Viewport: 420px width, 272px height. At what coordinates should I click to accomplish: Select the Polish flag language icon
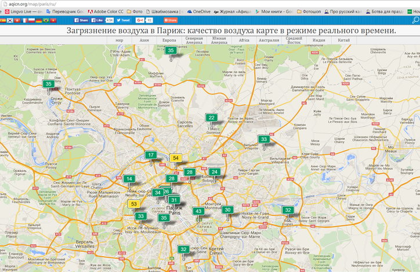[31, 20]
